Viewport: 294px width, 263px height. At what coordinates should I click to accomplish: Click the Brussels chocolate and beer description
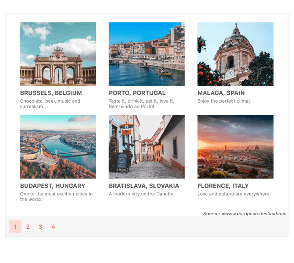(50, 104)
